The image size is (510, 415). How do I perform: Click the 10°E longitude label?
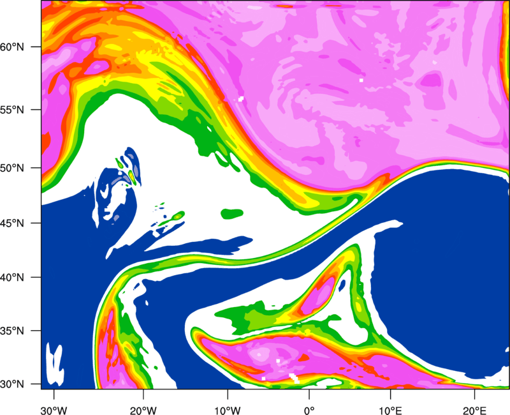point(390,411)
